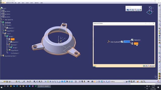161x90 pixels.
Task: Expand the Geometrical Set.1 tree node
Action: point(1,56)
